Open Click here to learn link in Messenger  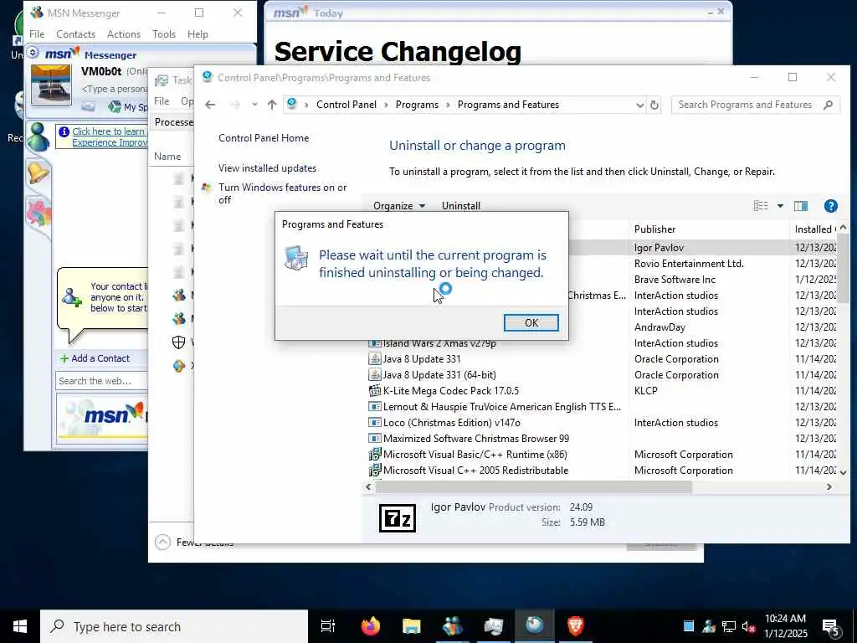(x=110, y=136)
